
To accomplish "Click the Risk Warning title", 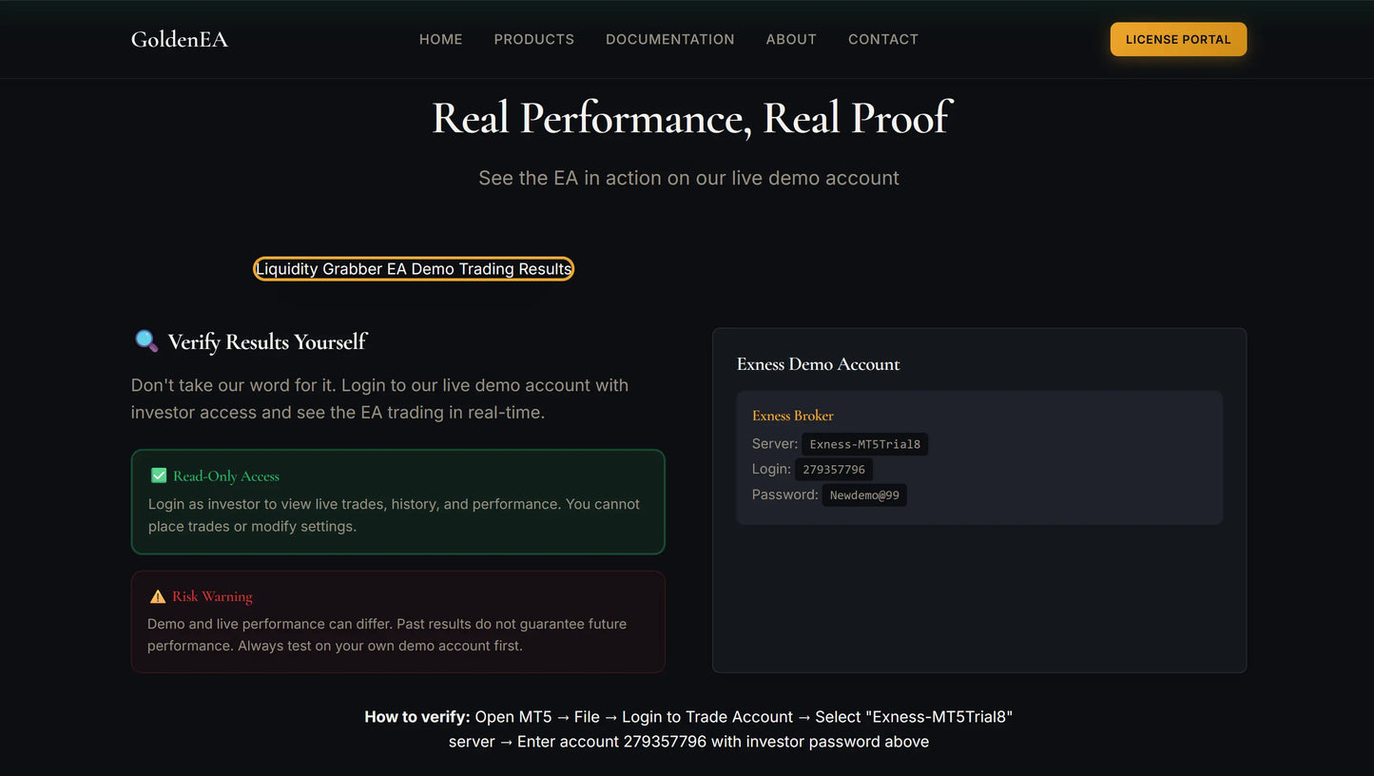I will pyautogui.click(x=212, y=596).
